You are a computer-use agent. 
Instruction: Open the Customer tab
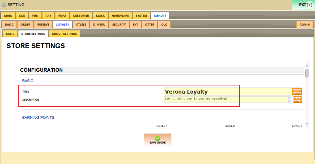pos(81,16)
